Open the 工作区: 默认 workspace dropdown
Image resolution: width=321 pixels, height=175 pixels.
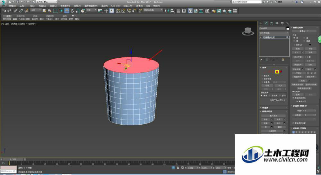(47, 2)
